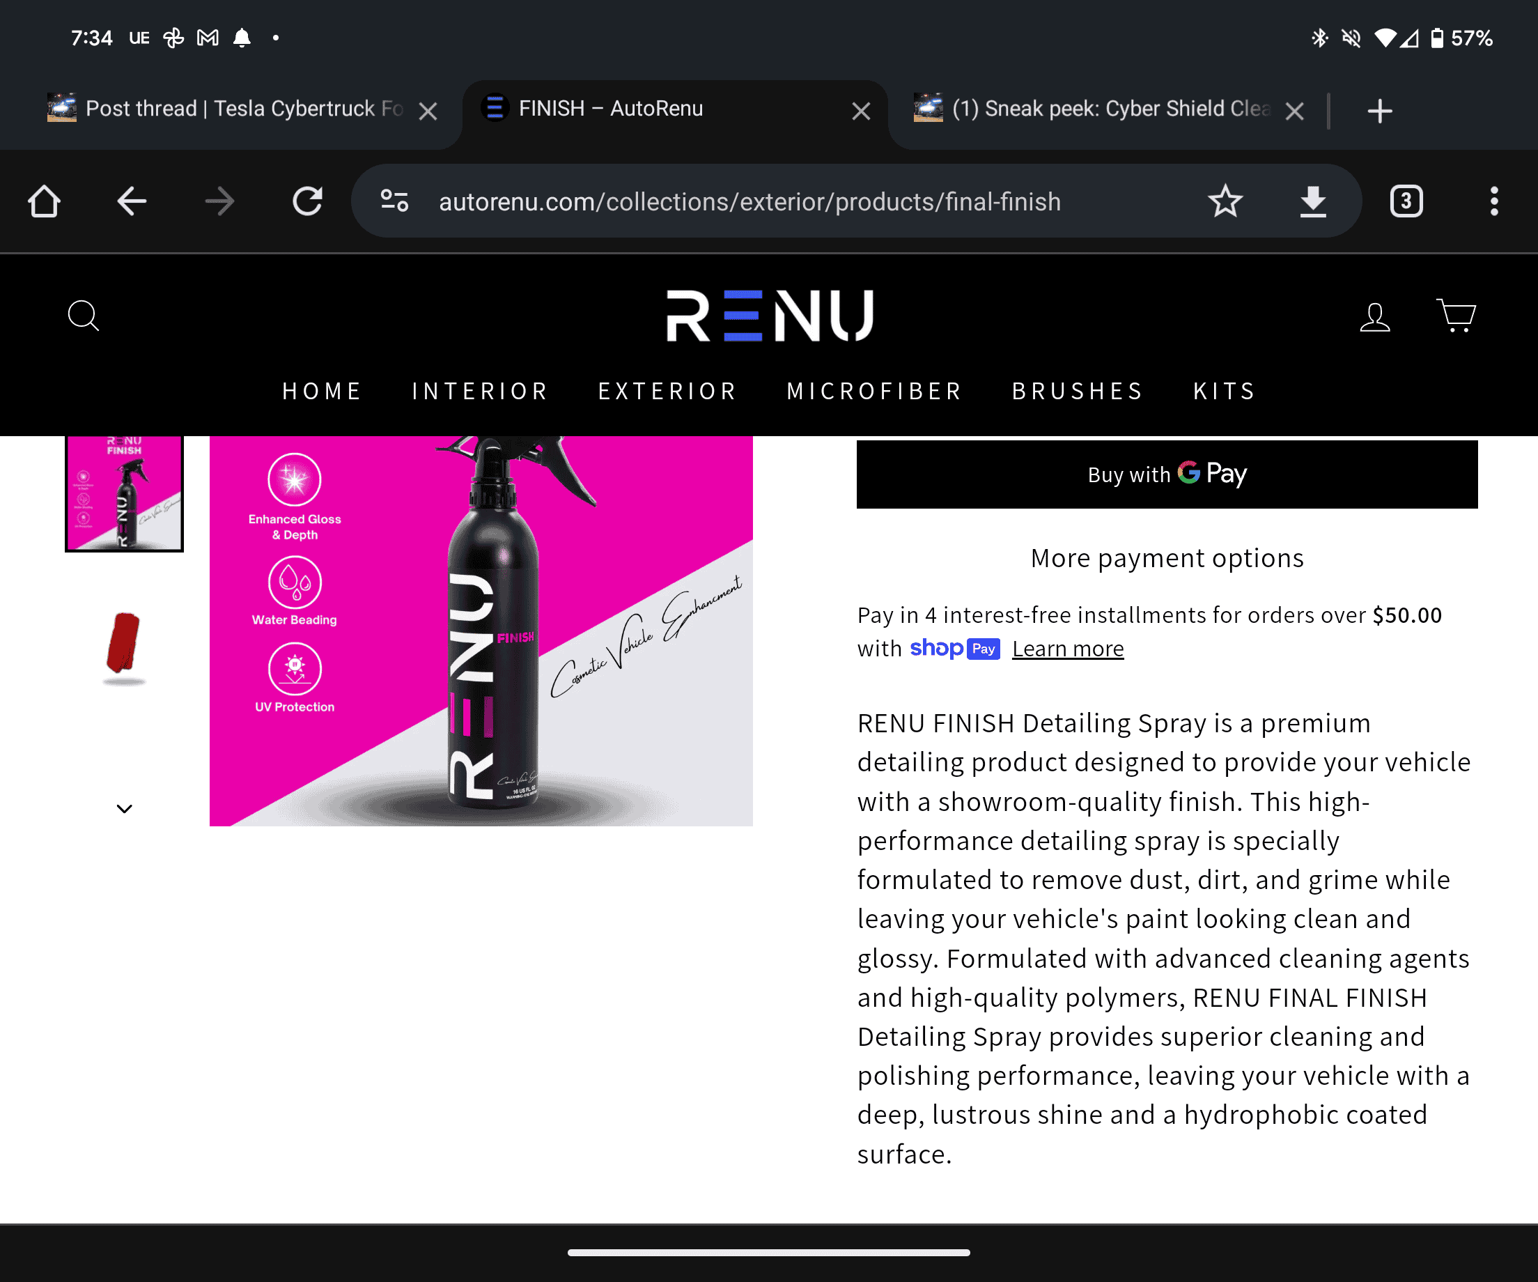1538x1282 pixels.
Task: Open the EXTERIOR menu item
Action: pyautogui.click(x=668, y=391)
